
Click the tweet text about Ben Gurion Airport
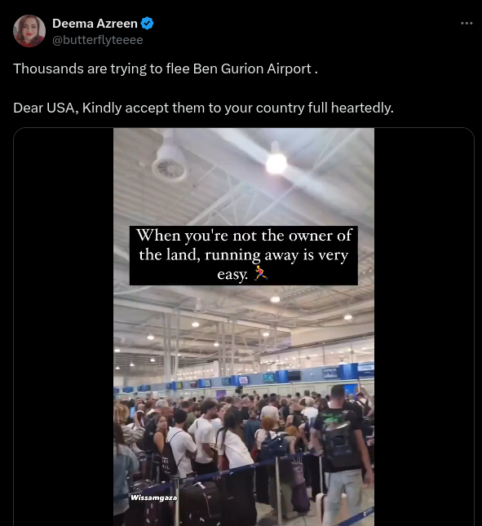[166, 69]
